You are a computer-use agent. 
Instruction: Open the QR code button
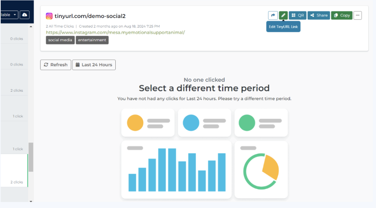click(297, 15)
